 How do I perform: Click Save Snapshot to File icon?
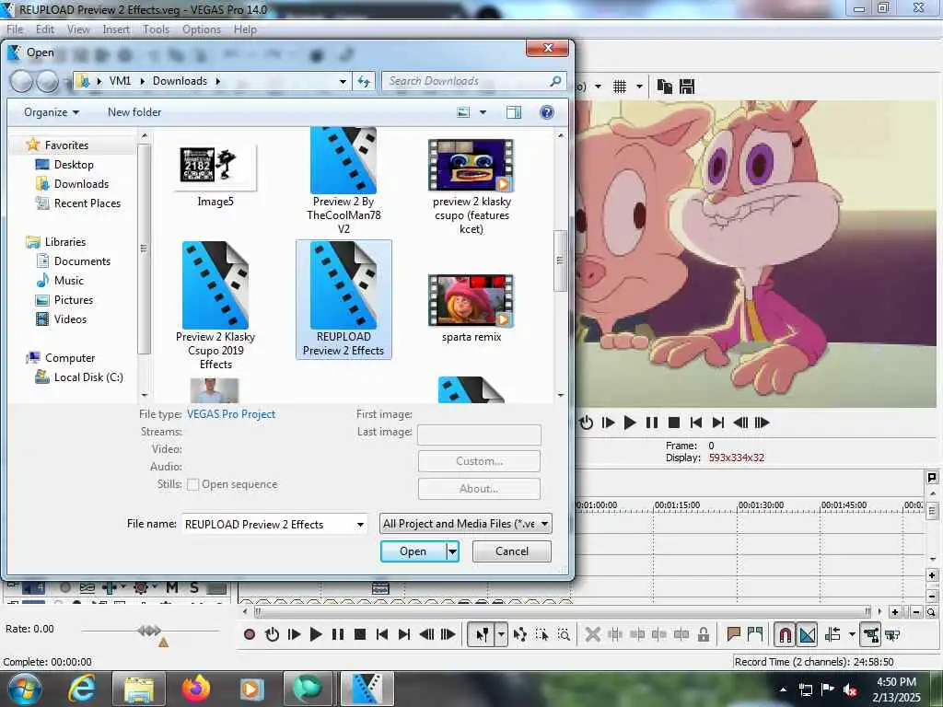pos(687,87)
